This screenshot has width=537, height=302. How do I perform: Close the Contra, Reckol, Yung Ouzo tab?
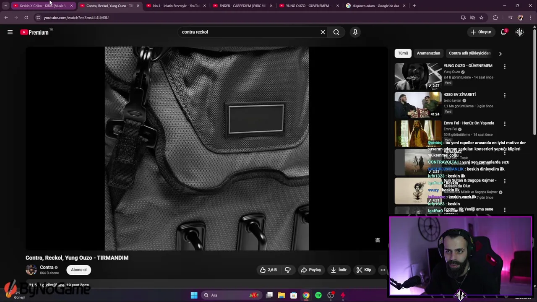click(x=138, y=6)
